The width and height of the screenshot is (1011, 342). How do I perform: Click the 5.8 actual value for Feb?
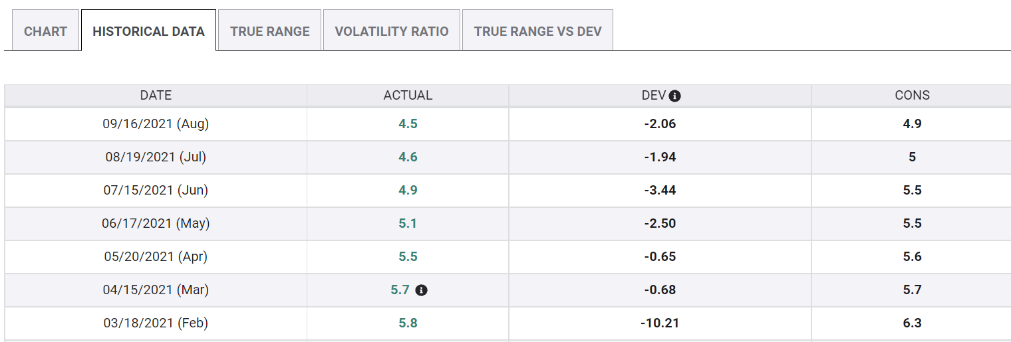coord(408,323)
